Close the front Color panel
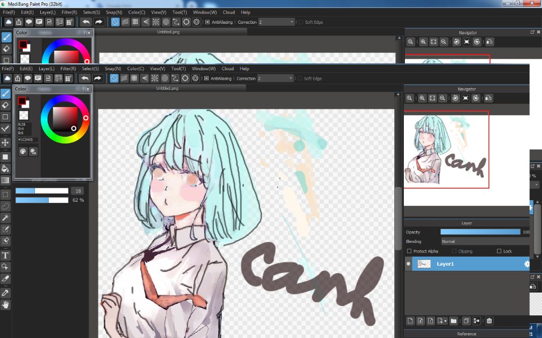This screenshot has width=542, height=338. pyautogui.click(x=88, y=89)
